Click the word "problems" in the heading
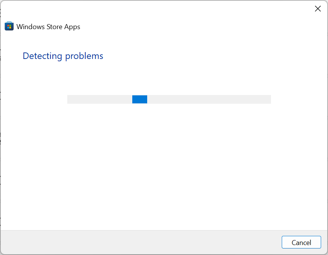328x255 pixels. (84, 56)
